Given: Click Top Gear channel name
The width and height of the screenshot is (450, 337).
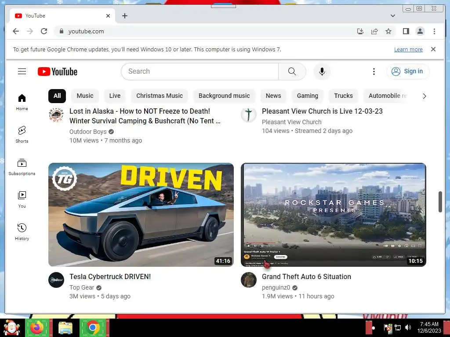Looking at the screenshot, I should coord(81,287).
